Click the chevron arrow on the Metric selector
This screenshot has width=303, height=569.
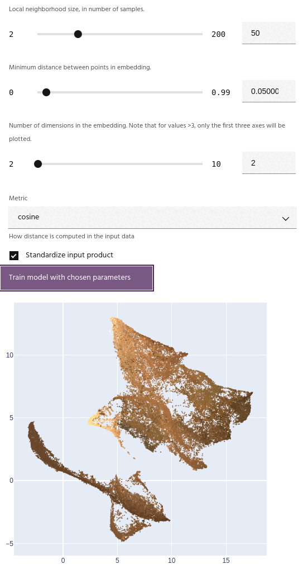286,218
